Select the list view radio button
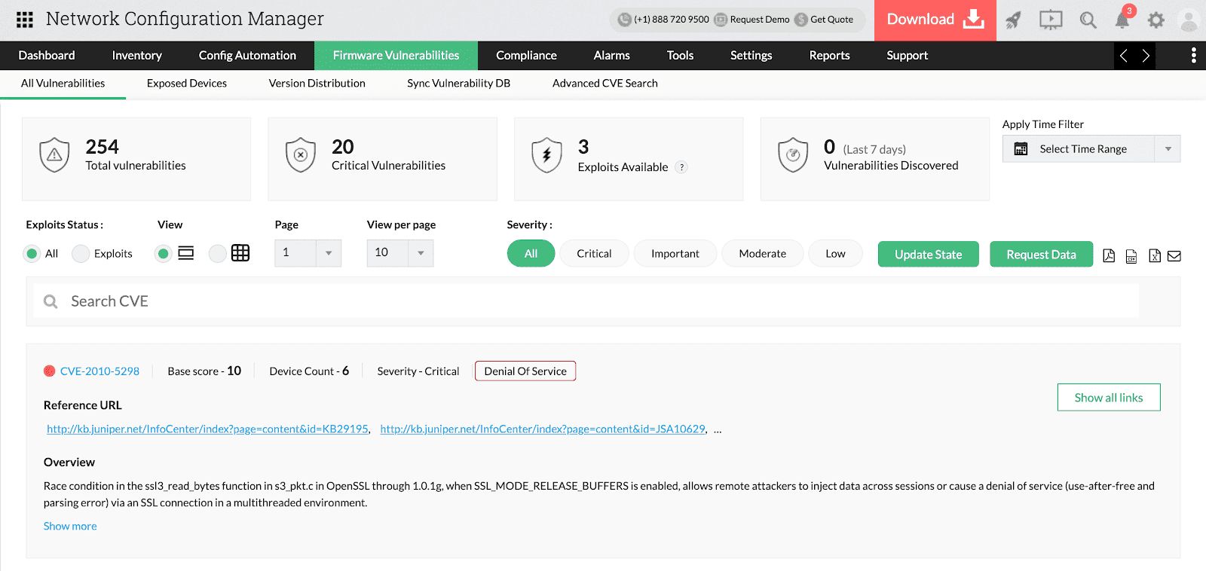This screenshot has width=1206, height=571. point(163,254)
